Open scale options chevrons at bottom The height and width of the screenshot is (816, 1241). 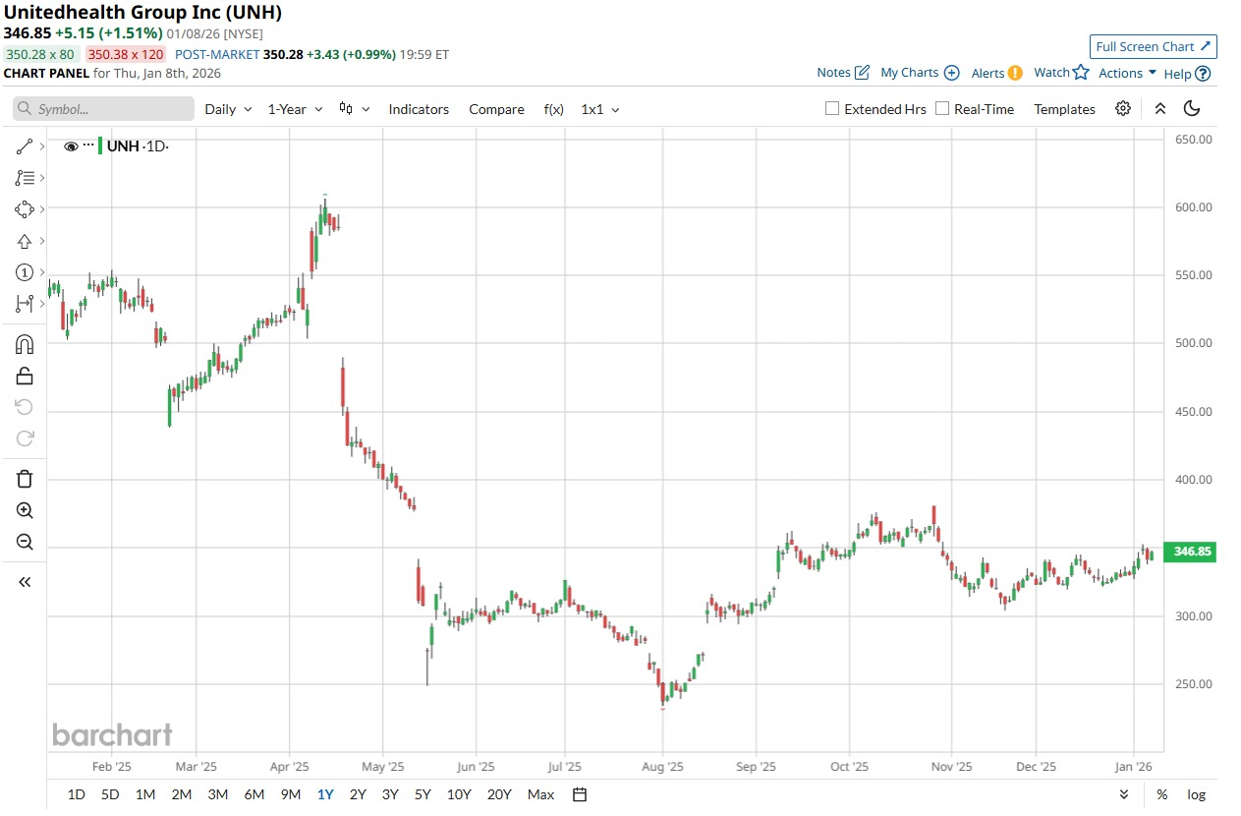coord(1124,794)
